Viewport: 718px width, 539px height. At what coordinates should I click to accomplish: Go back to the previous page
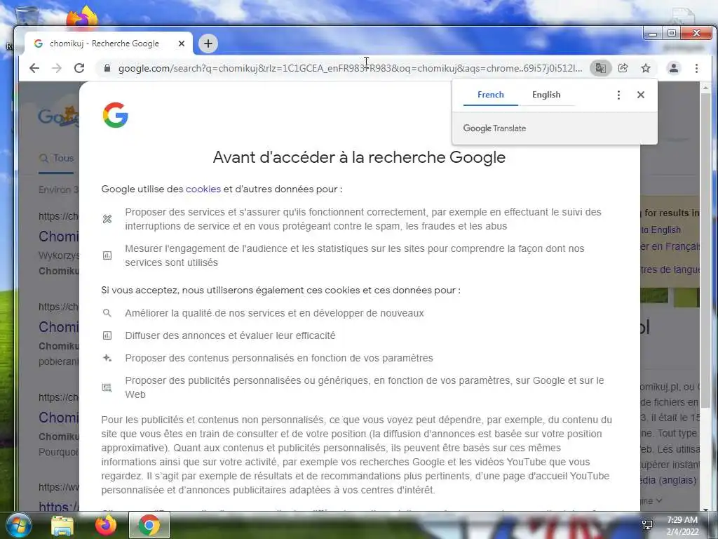(34, 68)
